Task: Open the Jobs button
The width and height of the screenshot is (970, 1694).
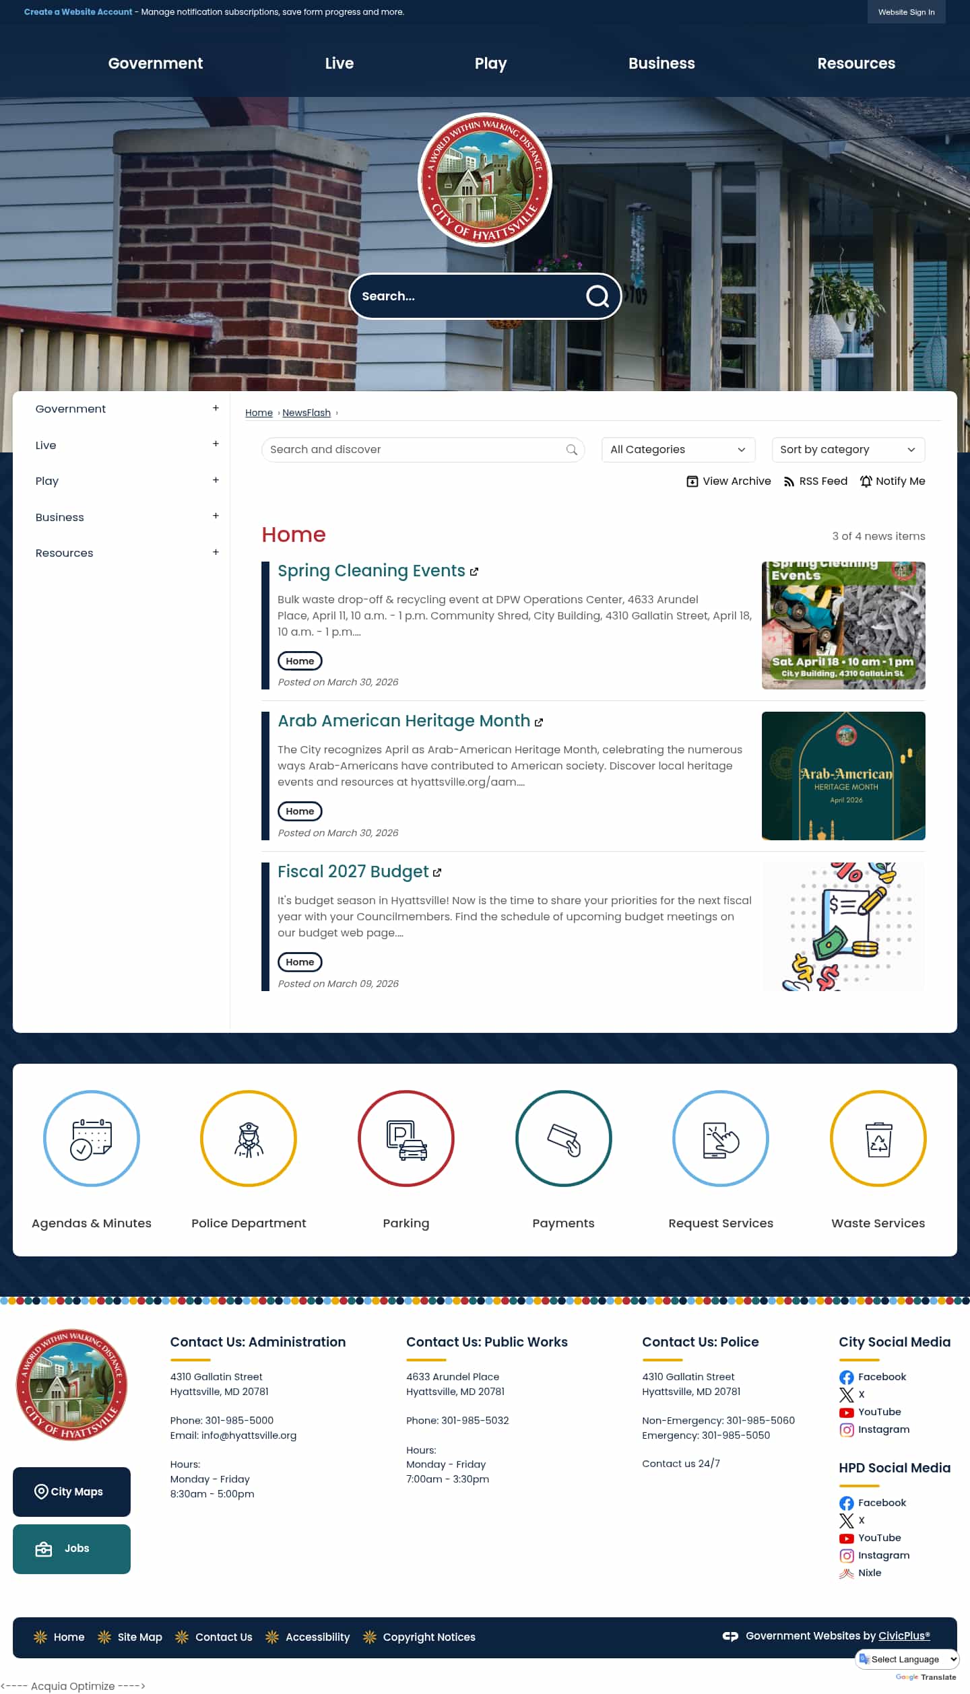Action: click(71, 1549)
